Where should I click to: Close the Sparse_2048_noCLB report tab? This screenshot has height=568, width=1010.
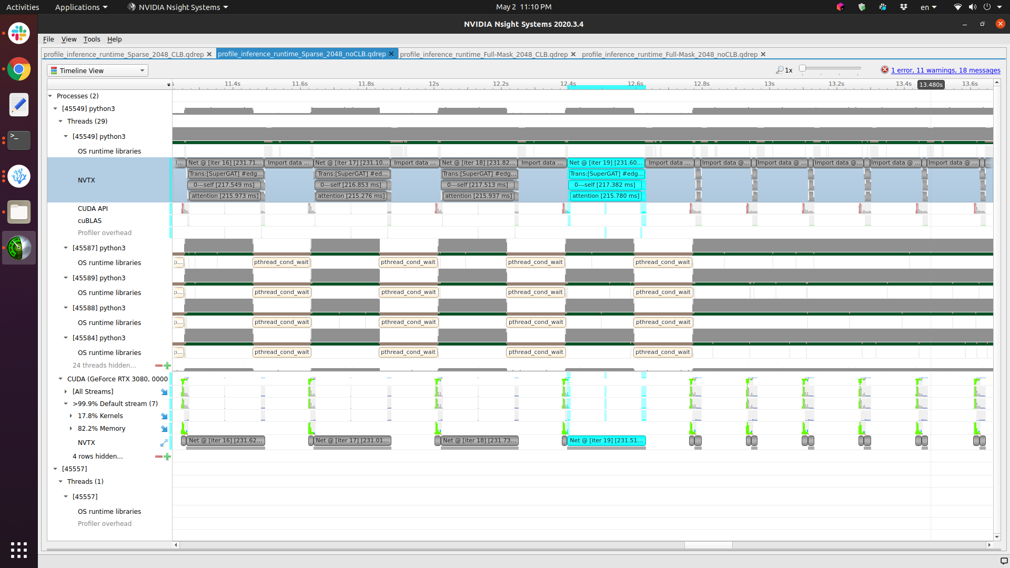tap(391, 54)
